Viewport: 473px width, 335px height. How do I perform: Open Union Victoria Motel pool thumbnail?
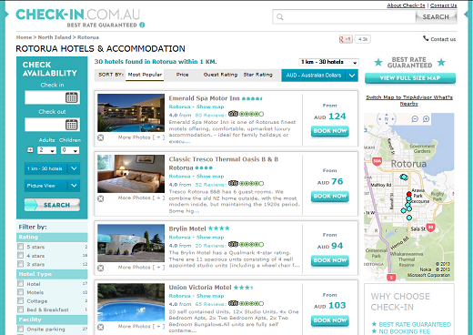coord(131,302)
